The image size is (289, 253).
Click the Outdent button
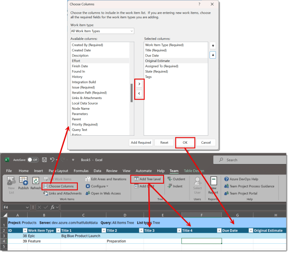[176, 179]
